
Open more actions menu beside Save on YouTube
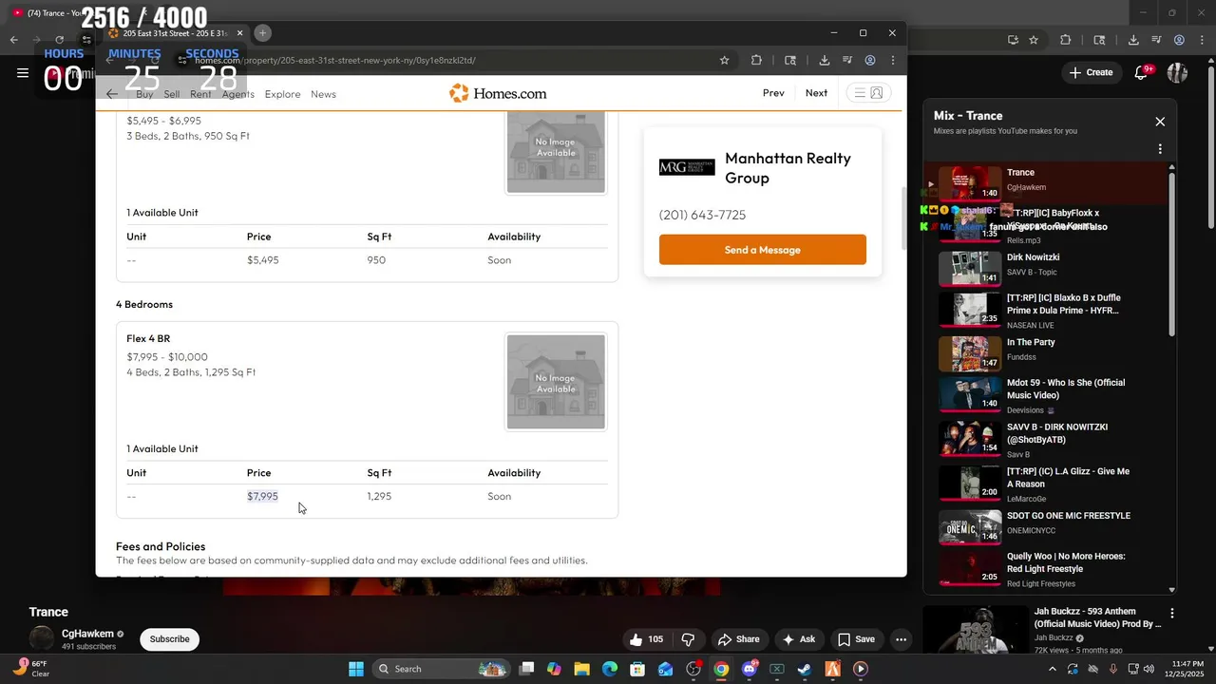pos(901,639)
